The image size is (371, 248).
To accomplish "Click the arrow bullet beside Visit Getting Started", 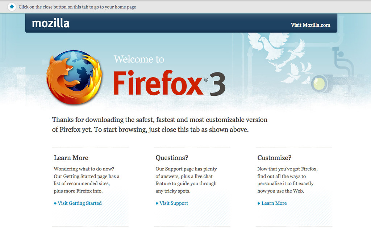I will (55, 203).
